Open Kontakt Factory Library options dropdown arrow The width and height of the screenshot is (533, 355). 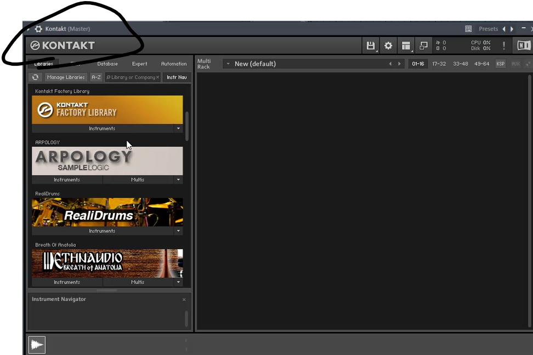point(178,128)
